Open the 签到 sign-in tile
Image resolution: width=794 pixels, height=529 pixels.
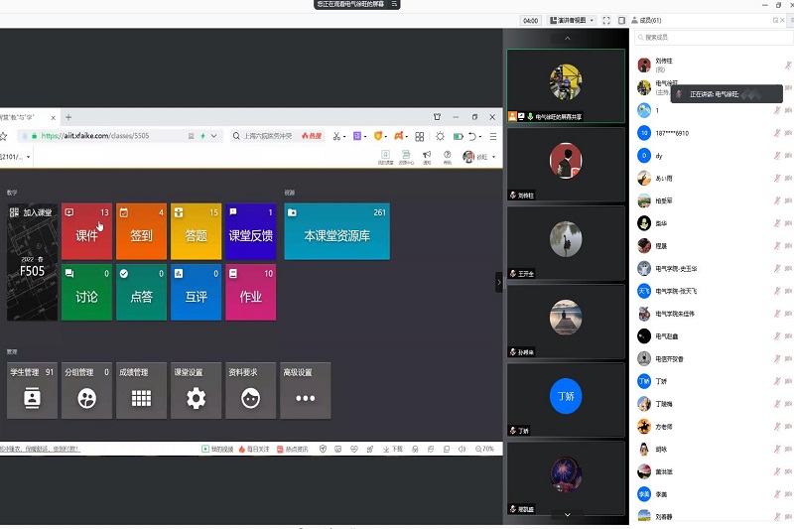[141, 232]
